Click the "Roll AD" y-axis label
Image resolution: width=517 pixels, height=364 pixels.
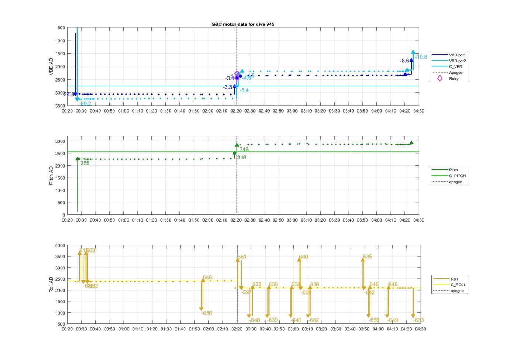tap(51, 284)
